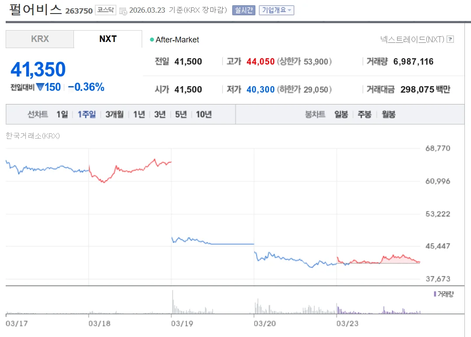Open the 주봉 candlestick chart
This screenshot has width=471, height=337.
tap(364, 115)
